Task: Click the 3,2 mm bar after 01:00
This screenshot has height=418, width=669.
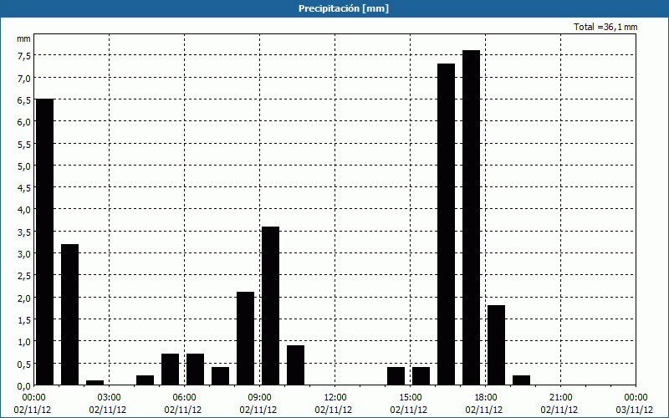Action: [70, 315]
